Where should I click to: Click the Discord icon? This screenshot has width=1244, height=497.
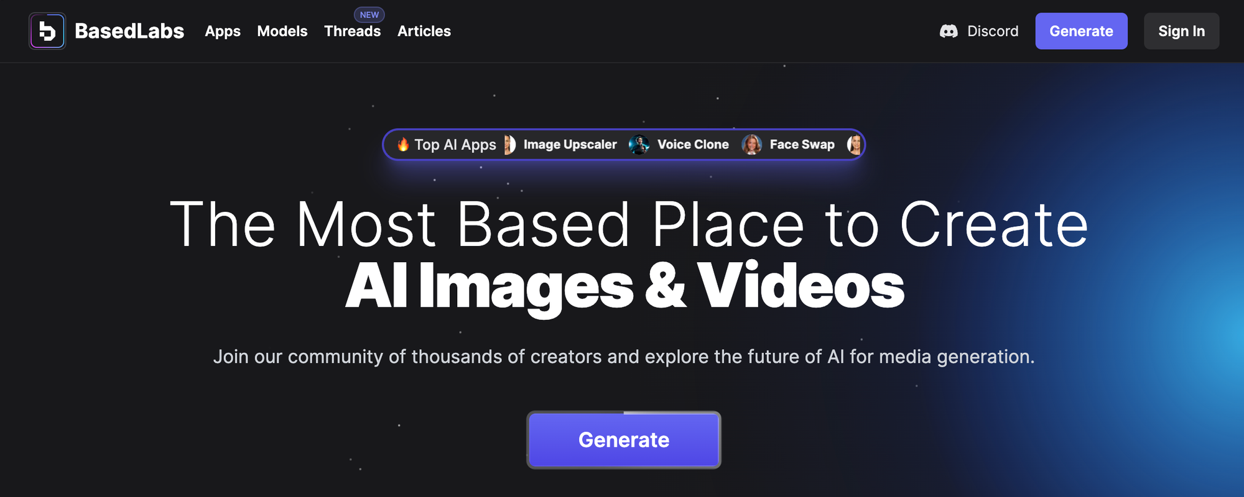click(x=949, y=31)
